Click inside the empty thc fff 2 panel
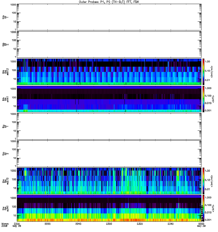The height and width of the screenshot is (232, 218). coord(109,154)
